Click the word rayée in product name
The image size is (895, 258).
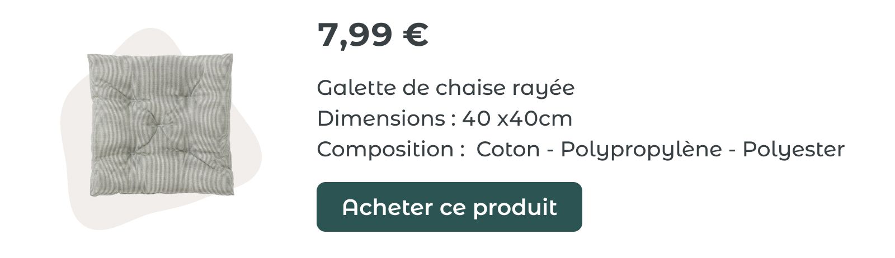tap(543, 89)
